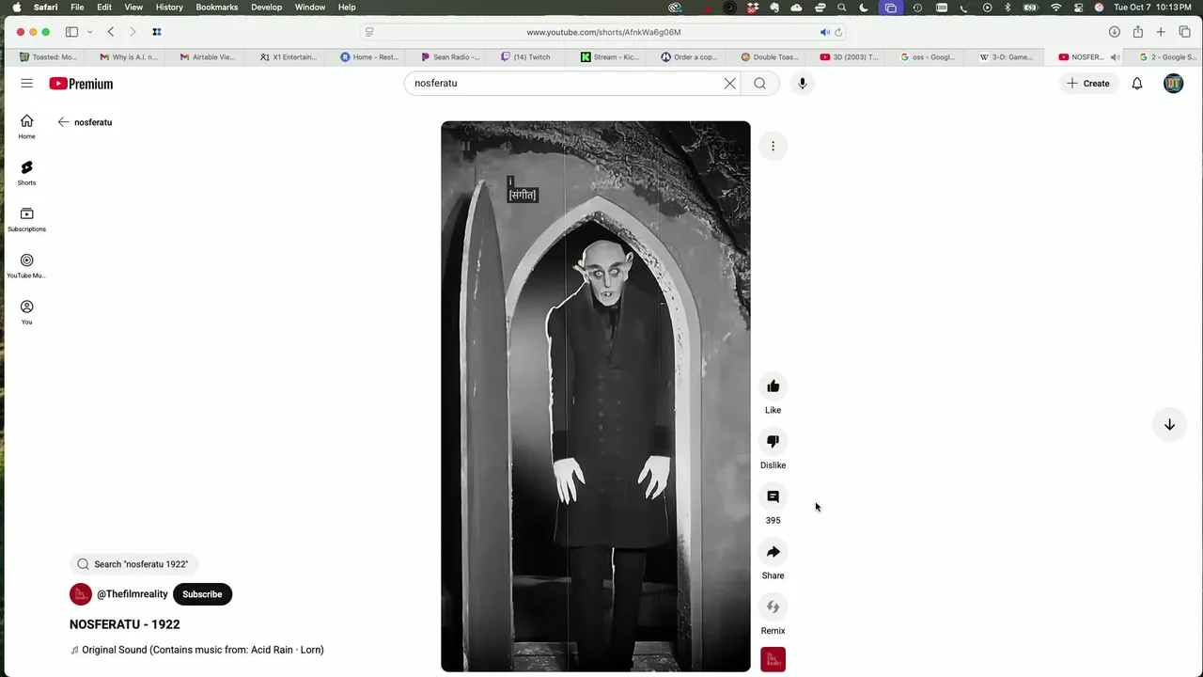Screen dimensions: 1203x677
Task: Switch to the Airtable Vie... tab
Action: (x=208, y=57)
